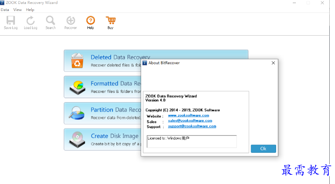This screenshot has height=184, width=335.
Task: Click the 'Version 4.0' text
Action: click(155, 100)
